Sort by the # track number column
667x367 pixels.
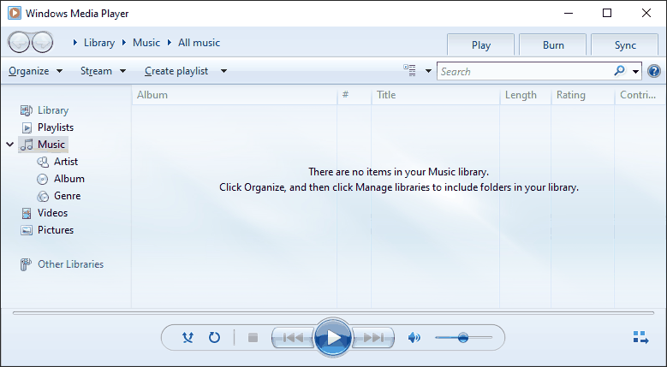pyautogui.click(x=354, y=95)
